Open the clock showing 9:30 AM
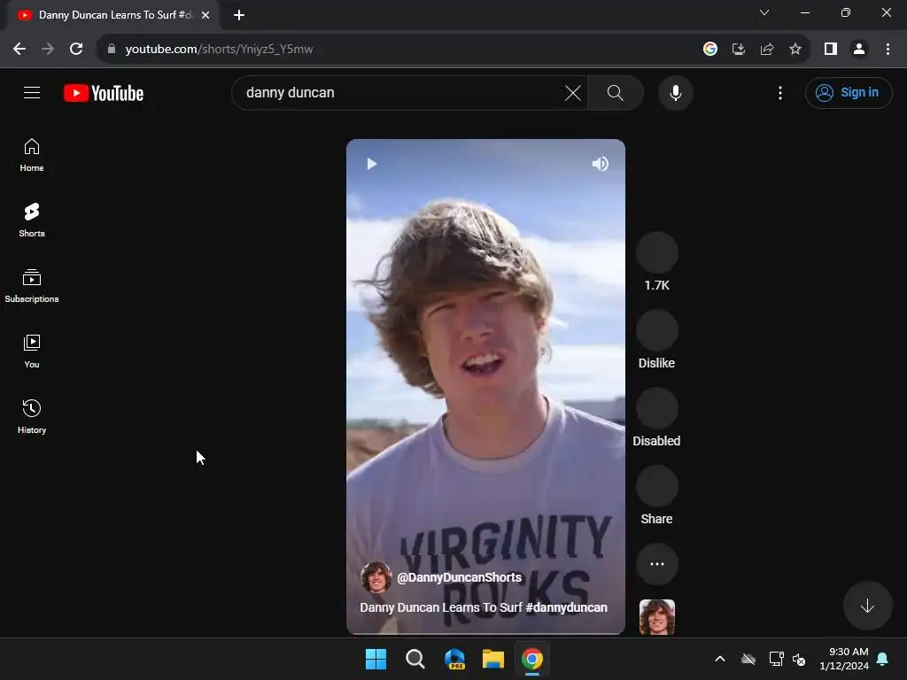The image size is (907, 680). (844, 659)
